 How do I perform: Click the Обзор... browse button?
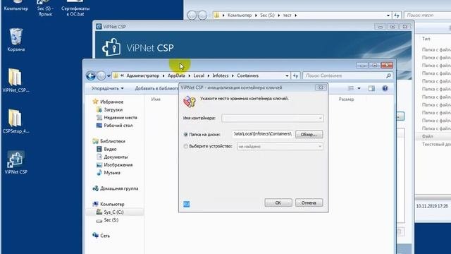pos(309,135)
